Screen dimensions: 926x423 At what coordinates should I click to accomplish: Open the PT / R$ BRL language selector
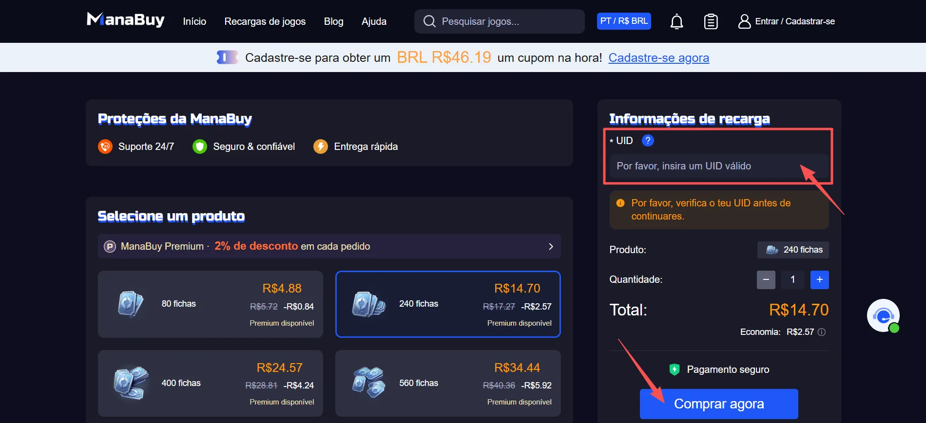pyautogui.click(x=624, y=21)
